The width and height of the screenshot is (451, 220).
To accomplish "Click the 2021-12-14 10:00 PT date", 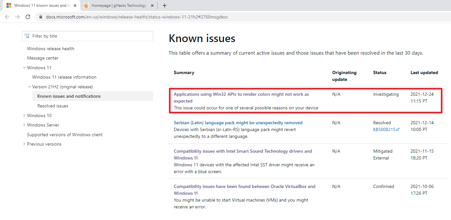I will point(422,126).
